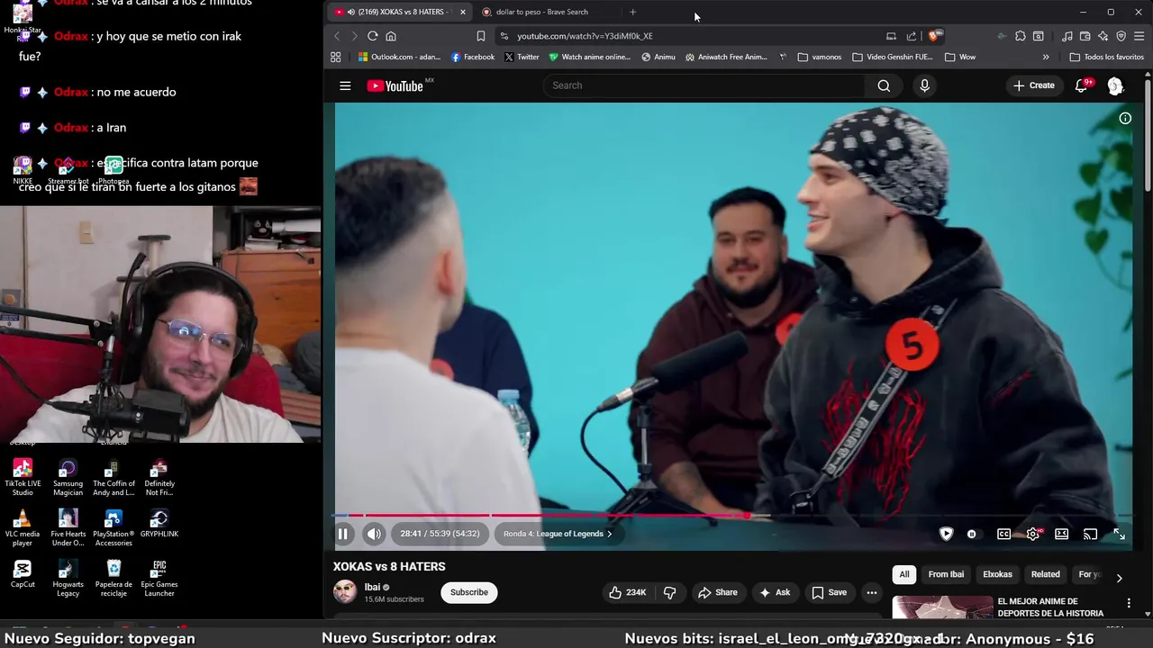Open the YouTube hamburger guide menu

[x=345, y=85]
